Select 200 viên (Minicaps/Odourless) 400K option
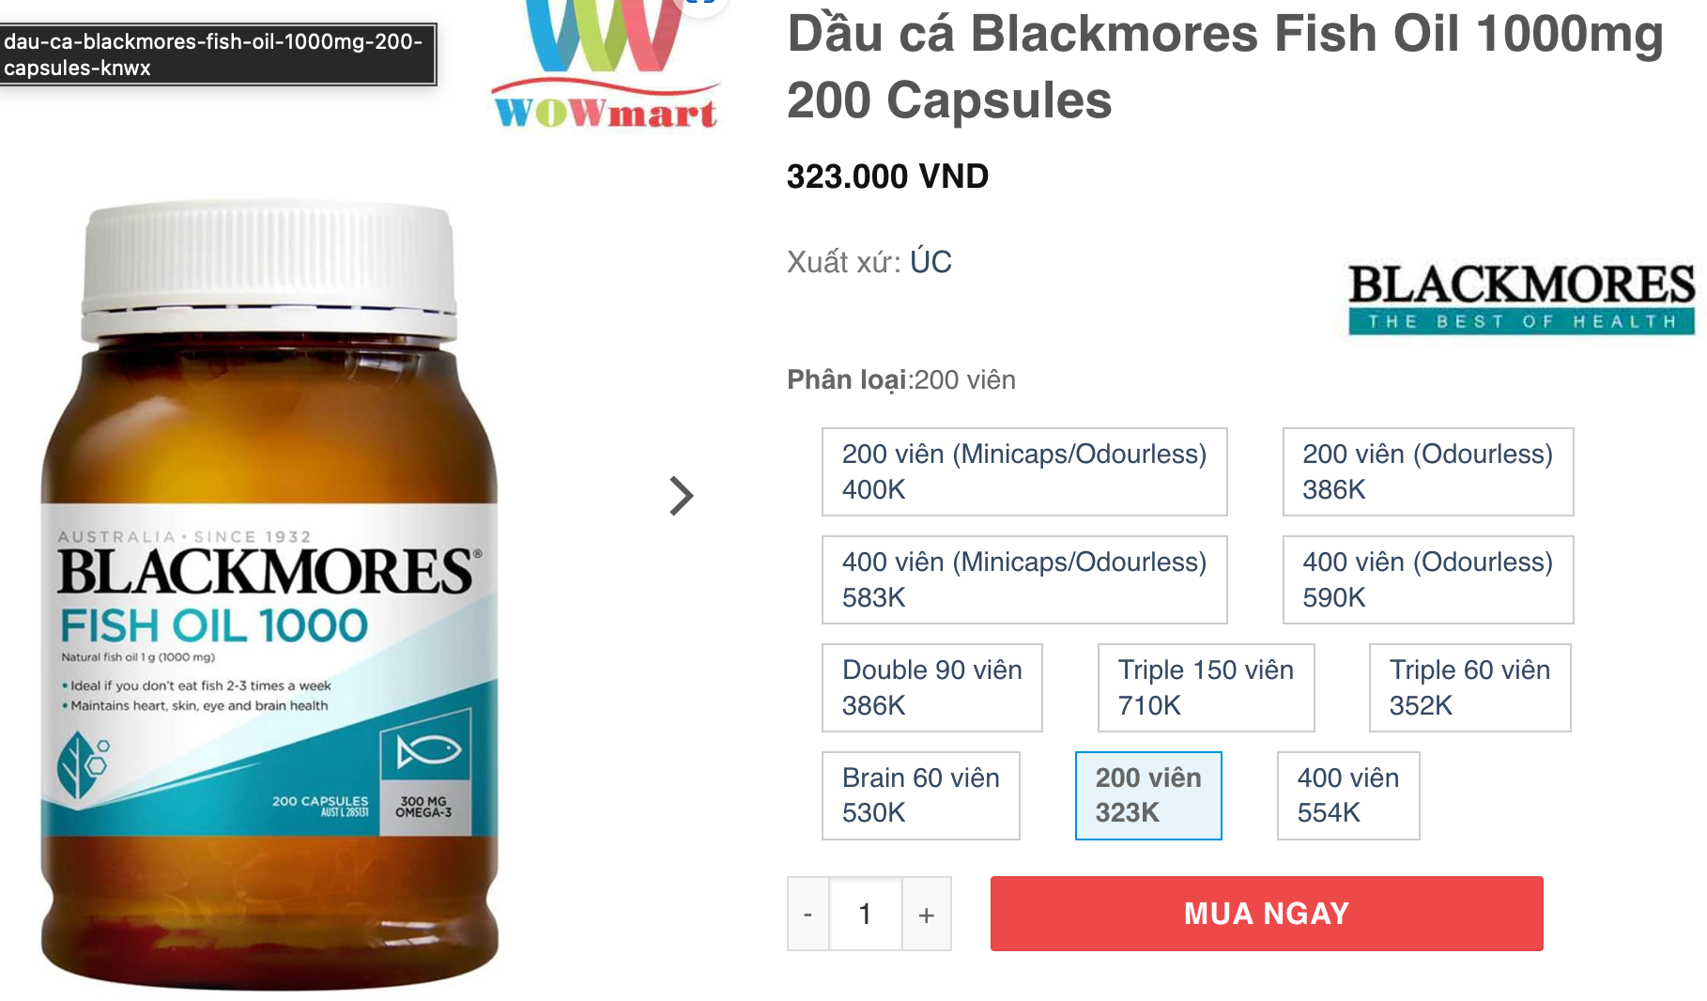The width and height of the screenshot is (1707, 1001). [1024, 471]
